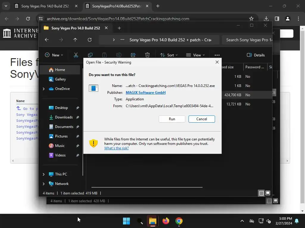Viewport: 305px width, 228px height.
Task: Open the New dropdown in Explorer
Action: (x=54, y=55)
